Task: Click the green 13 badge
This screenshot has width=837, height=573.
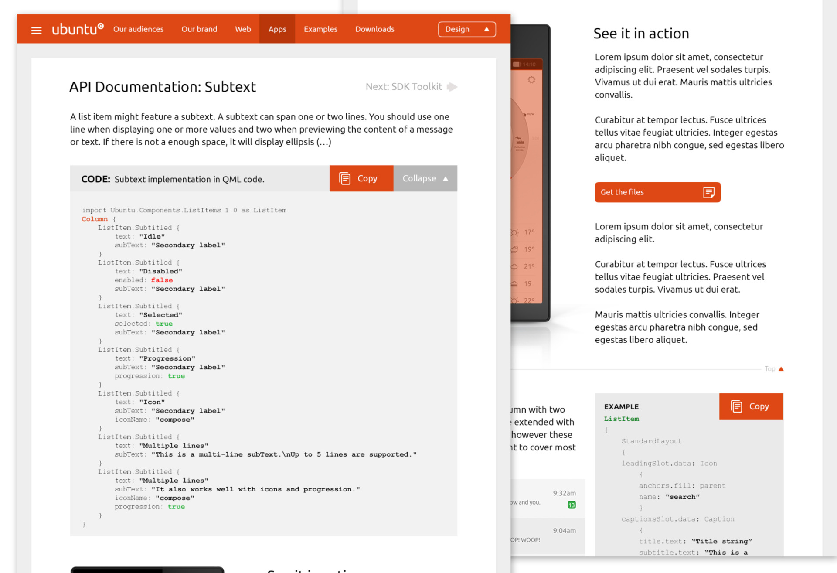Action: tap(572, 505)
